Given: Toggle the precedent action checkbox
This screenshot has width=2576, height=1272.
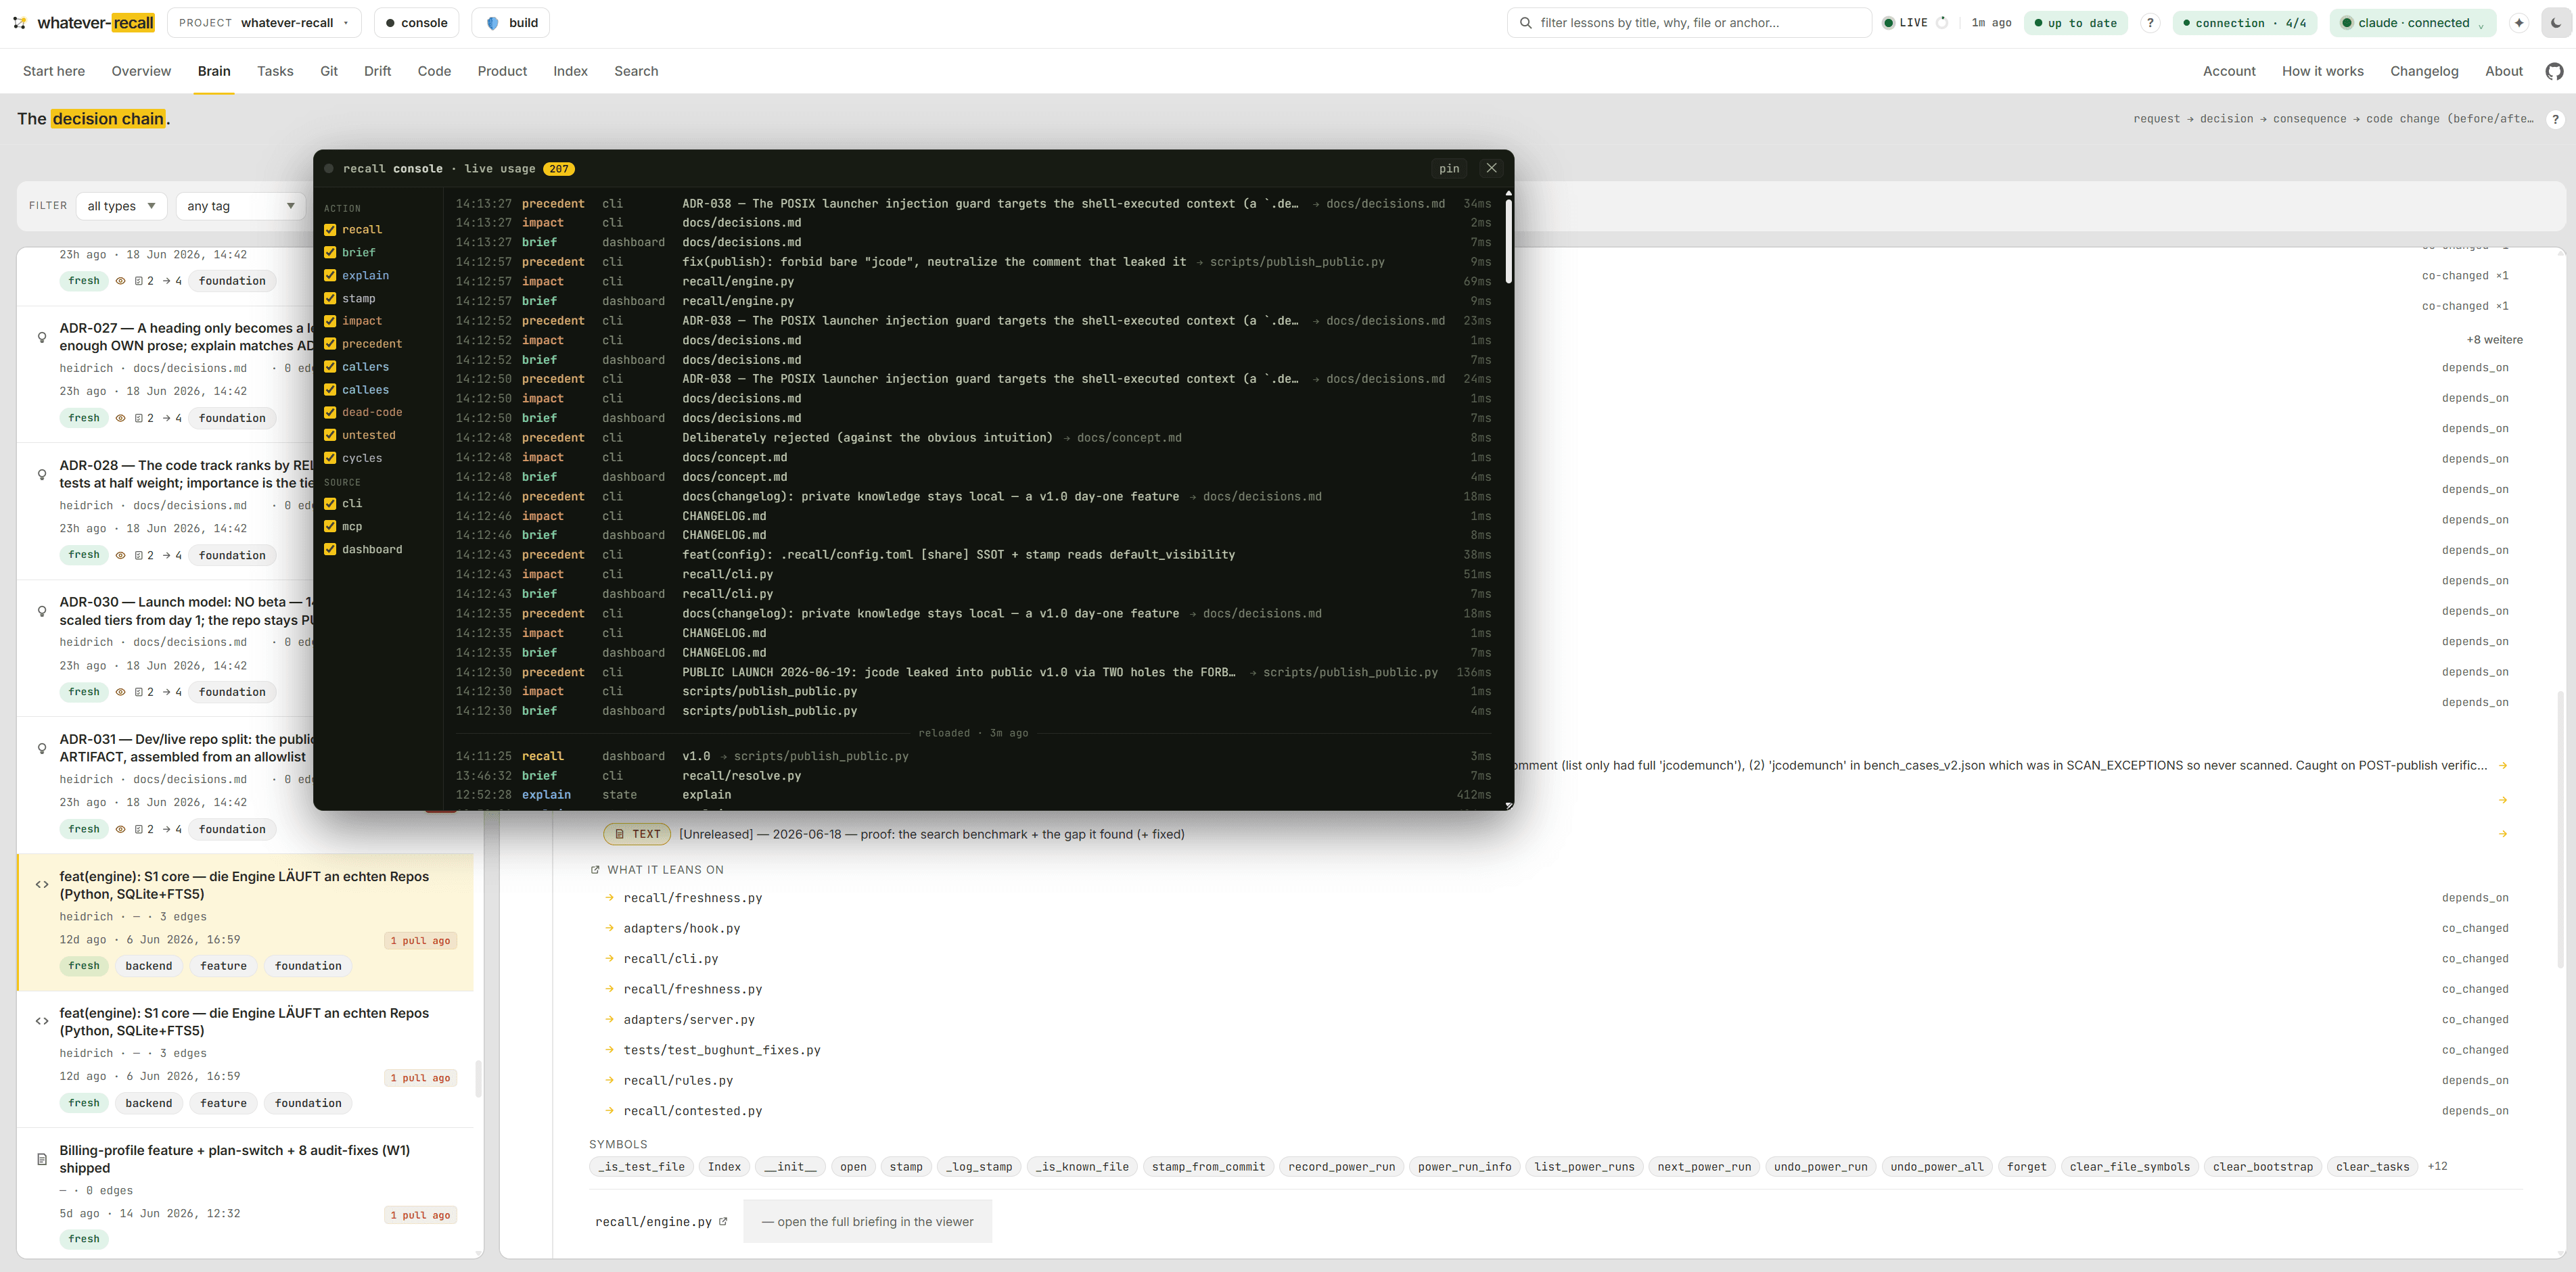Looking at the screenshot, I should 330,344.
